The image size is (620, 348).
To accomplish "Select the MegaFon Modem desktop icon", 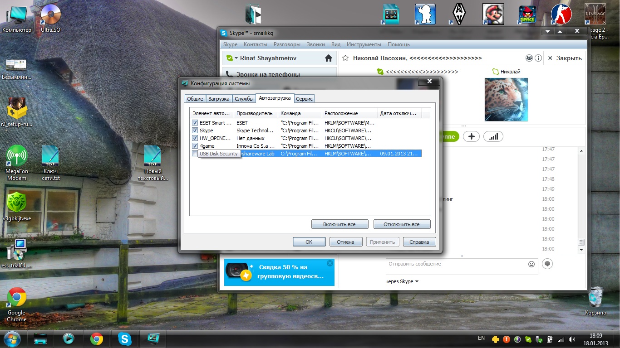I will coord(17,162).
